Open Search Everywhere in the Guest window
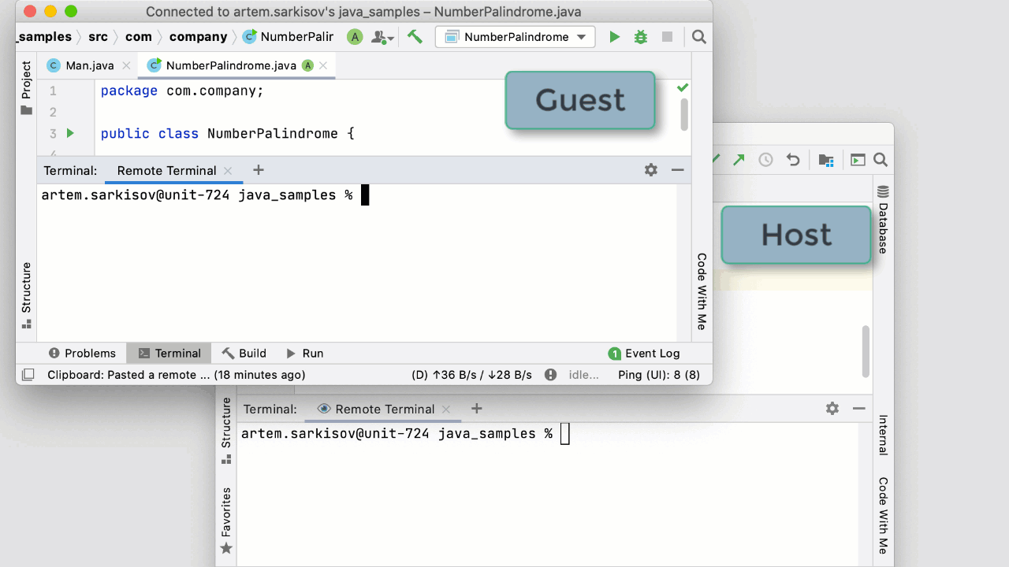 [x=698, y=37]
